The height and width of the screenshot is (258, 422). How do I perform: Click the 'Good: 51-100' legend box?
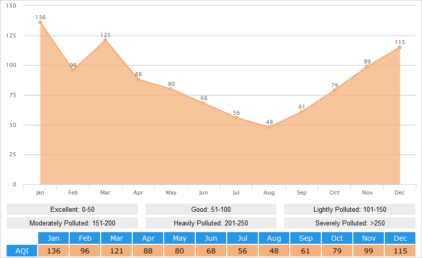point(211,209)
